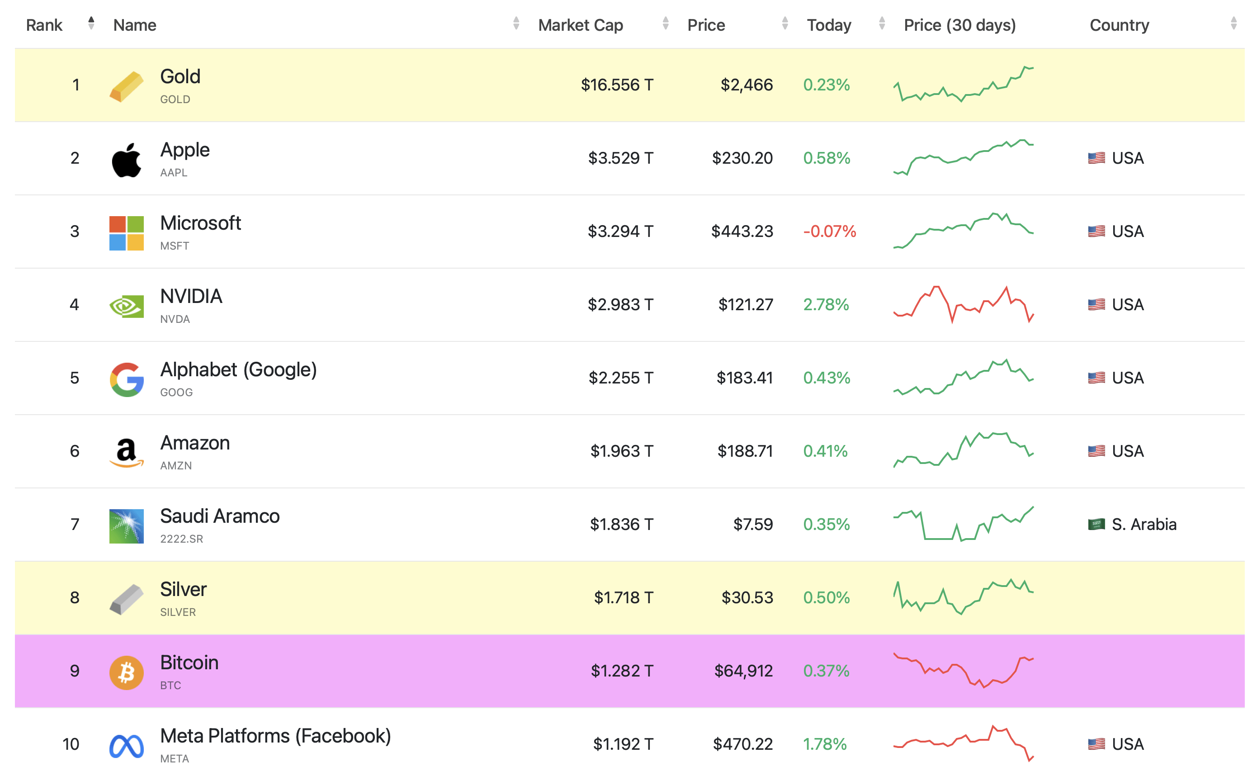The width and height of the screenshot is (1257, 776).
Task: Click NVIDIA's 30-day price sparkline chart
Action: [x=963, y=304]
